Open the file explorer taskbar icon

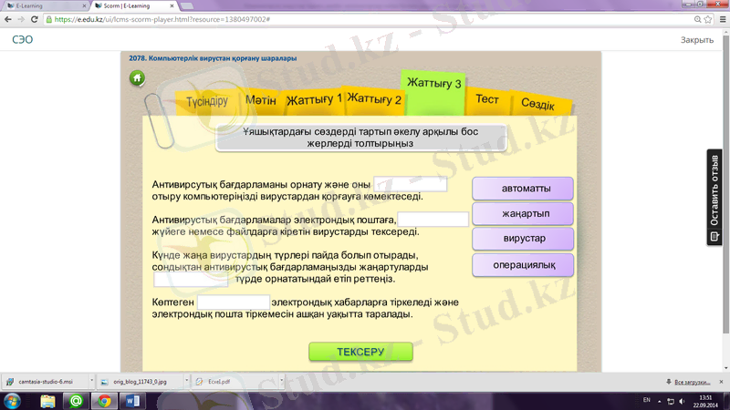[x=47, y=400]
